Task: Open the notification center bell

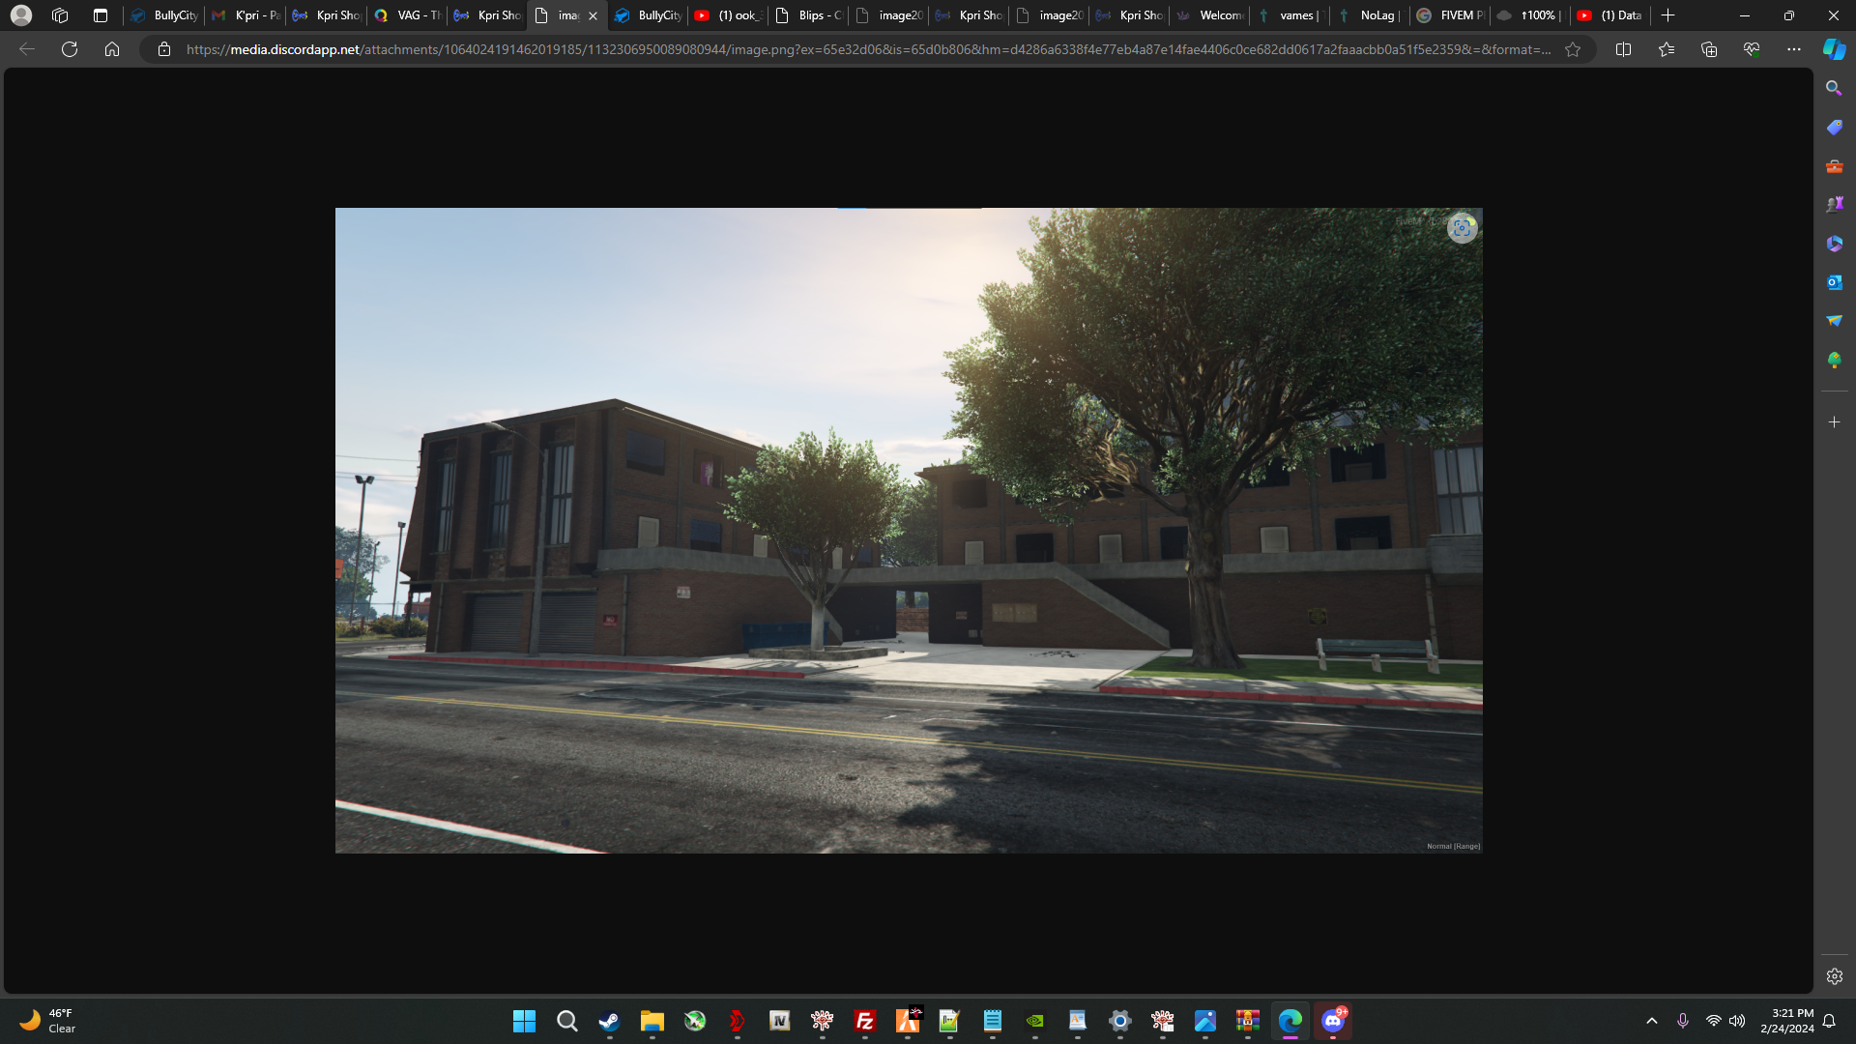Action: pos(1829,1021)
